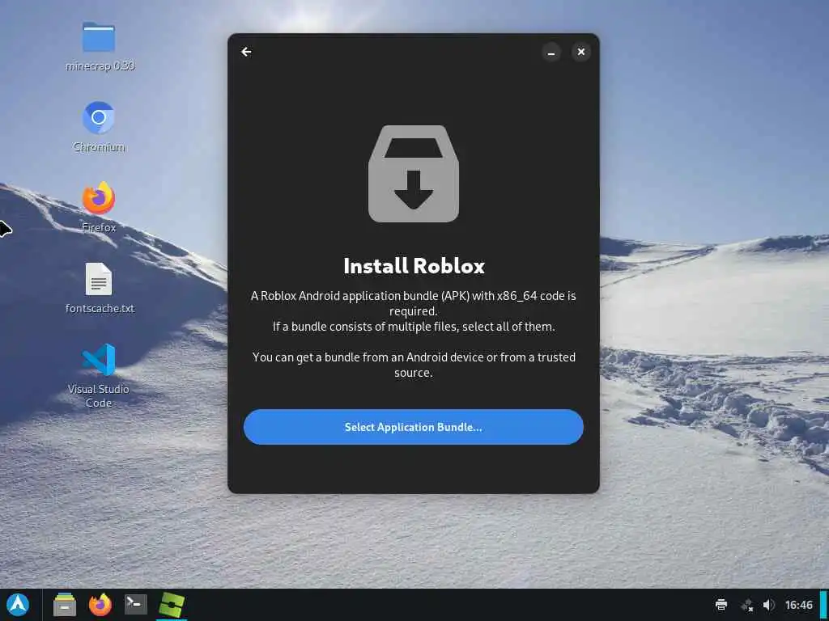The image size is (829, 621).
Task: Open the minecrap 0.30 desktop folder
Action: (99, 46)
